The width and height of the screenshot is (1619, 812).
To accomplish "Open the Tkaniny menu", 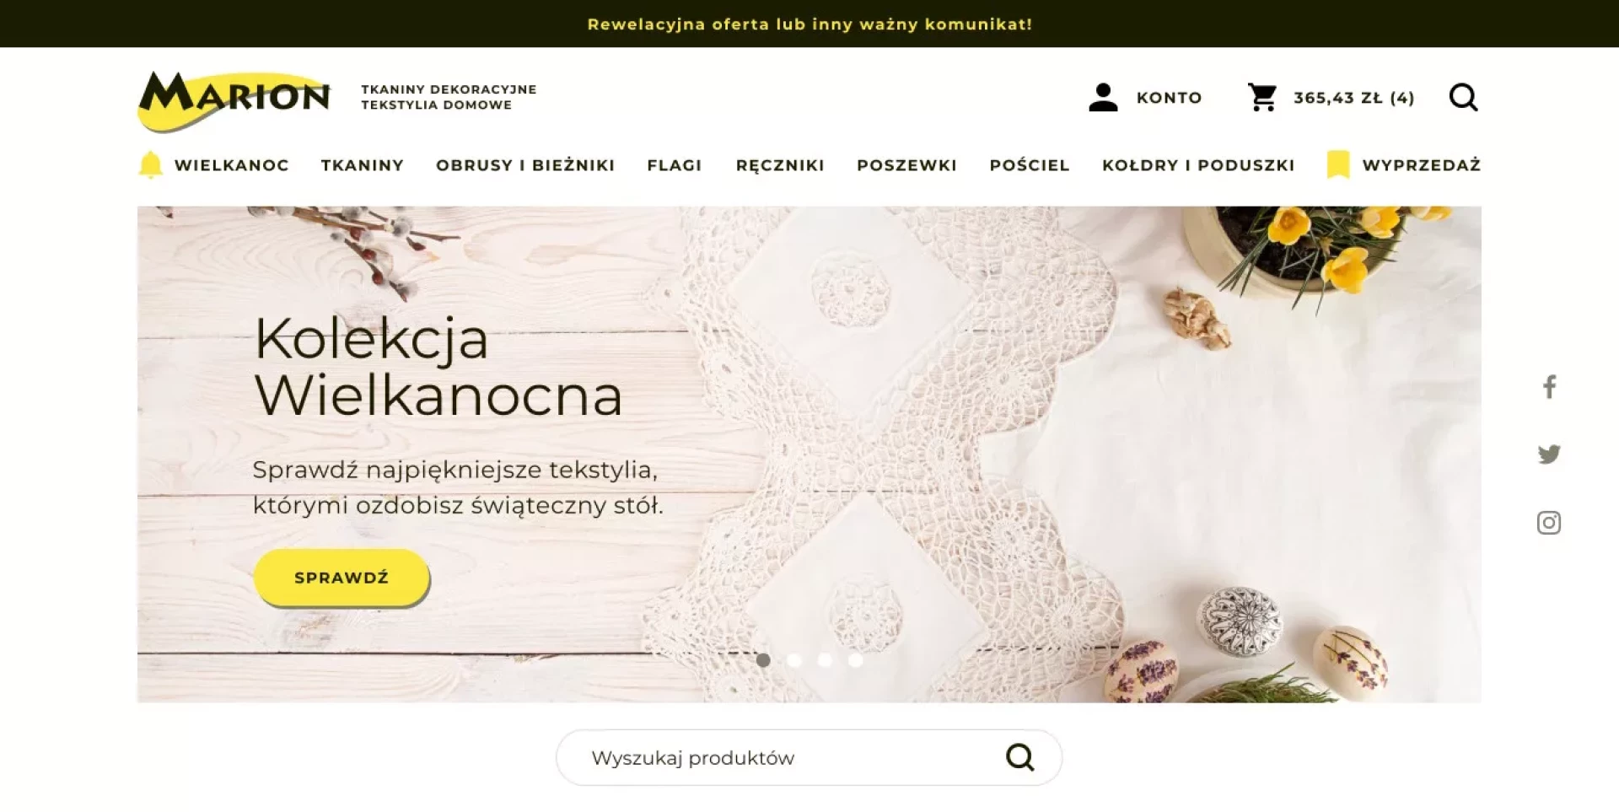I will click(363, 165).
